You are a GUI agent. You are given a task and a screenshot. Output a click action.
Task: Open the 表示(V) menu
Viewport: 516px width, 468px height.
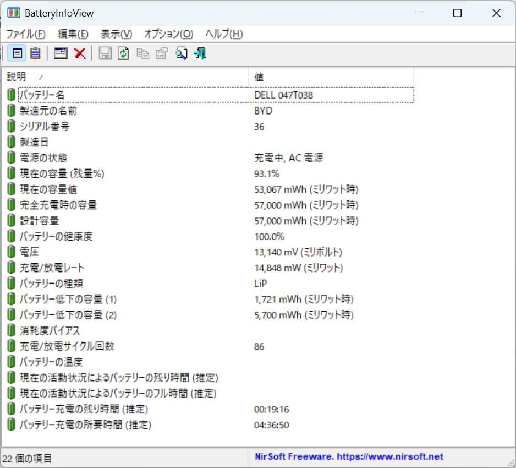tap(116, 34)
